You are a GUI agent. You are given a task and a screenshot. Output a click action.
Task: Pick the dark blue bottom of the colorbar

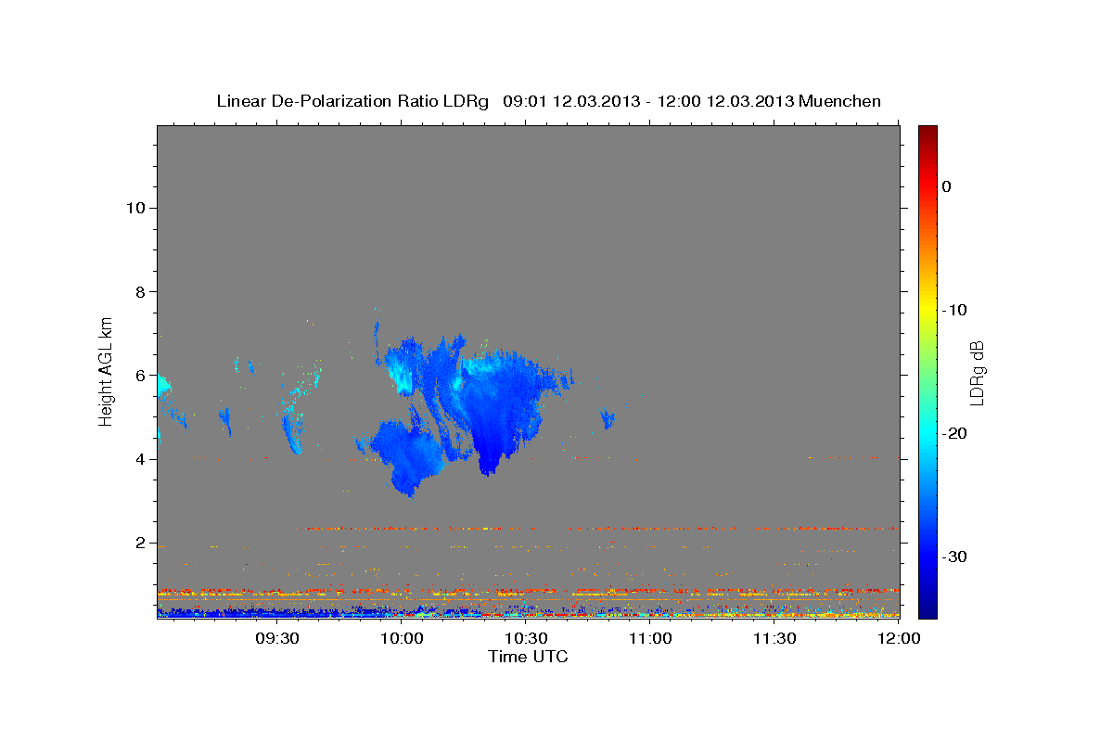pos(927,608)
